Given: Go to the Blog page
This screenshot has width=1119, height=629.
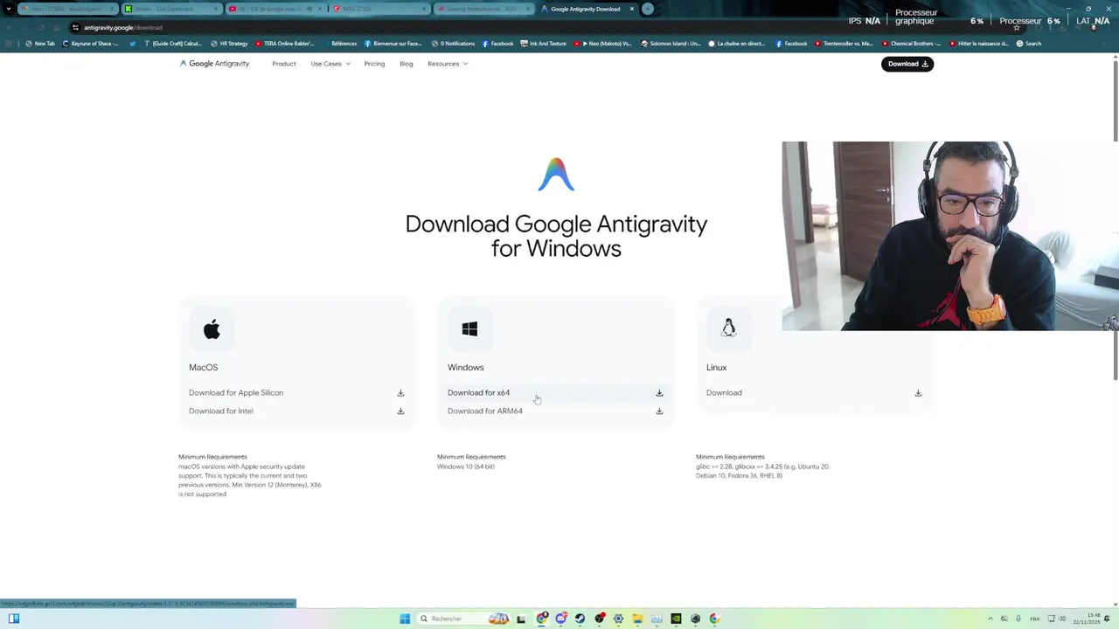Looking at the screenshot, I should coord(407,64).
